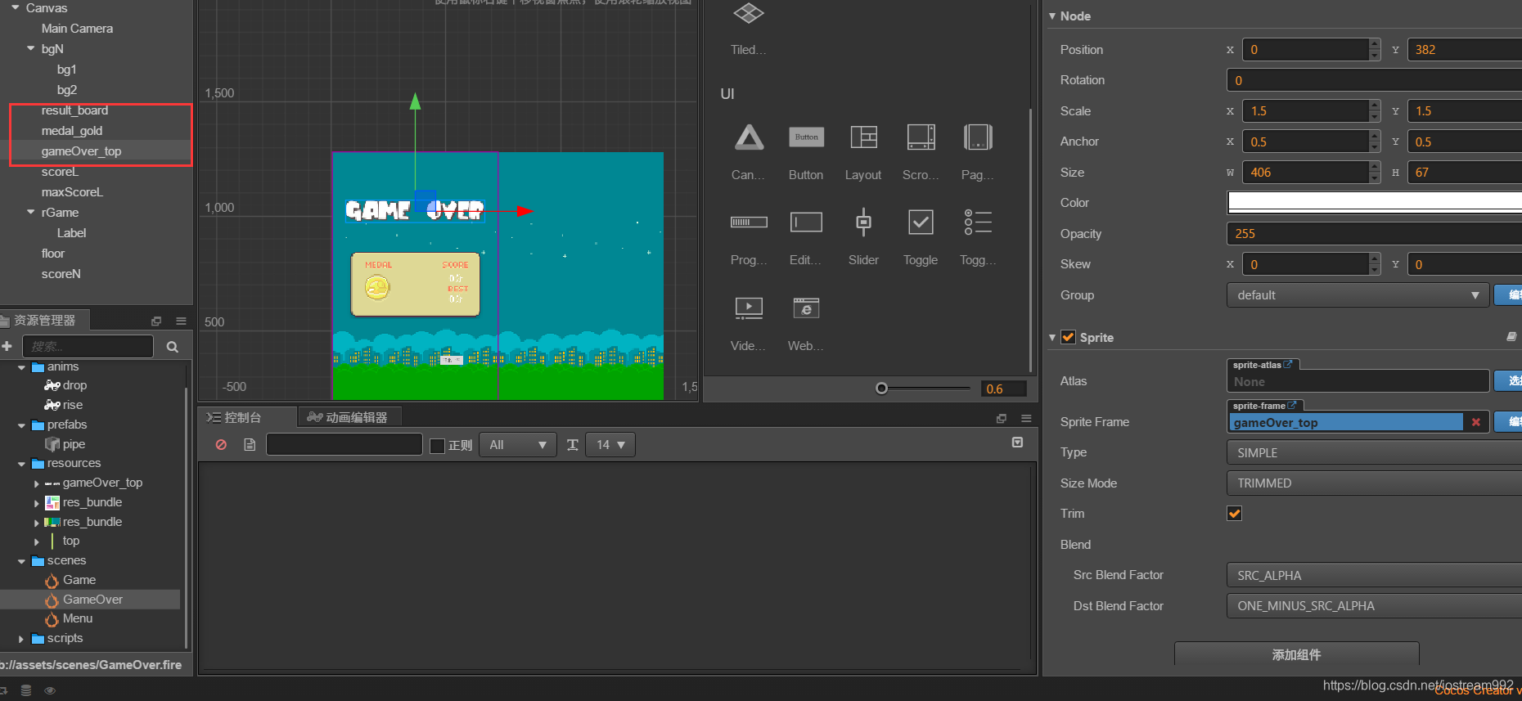Enable the regex filter checkbox
Image resolution: width=1522 pixels, height=701 pixels.
pos(438,446)
